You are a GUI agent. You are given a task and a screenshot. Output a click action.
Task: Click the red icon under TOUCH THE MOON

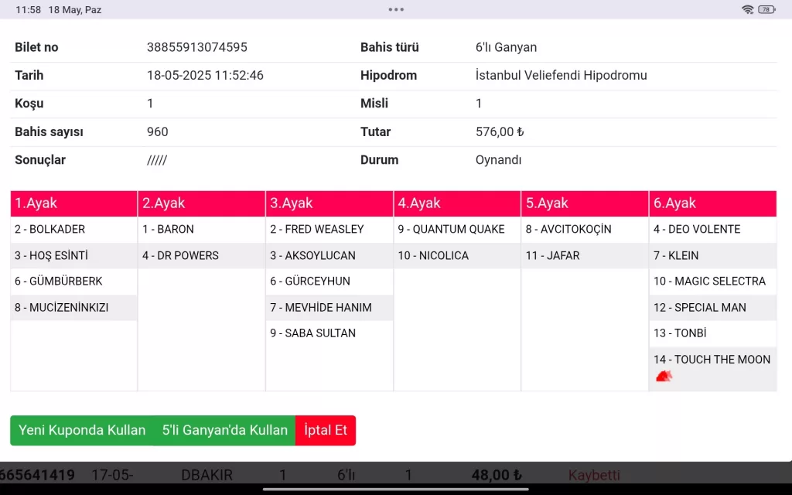pos(664,376)
